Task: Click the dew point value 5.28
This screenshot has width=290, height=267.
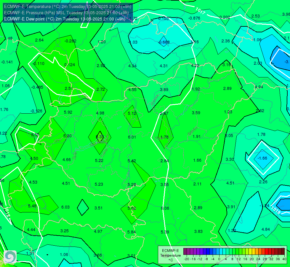Action: [132, 185]
